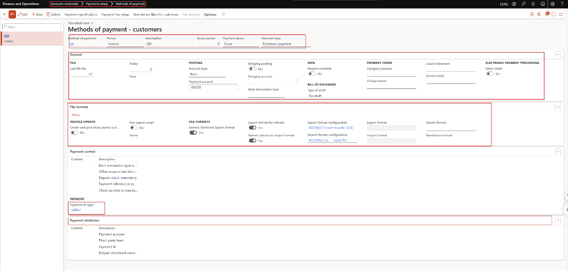Image resolution: width=568 pixels, height=271 pixels.
Task: Go to Accounts receivable breadcrumb
Action: tap(65, 4)
